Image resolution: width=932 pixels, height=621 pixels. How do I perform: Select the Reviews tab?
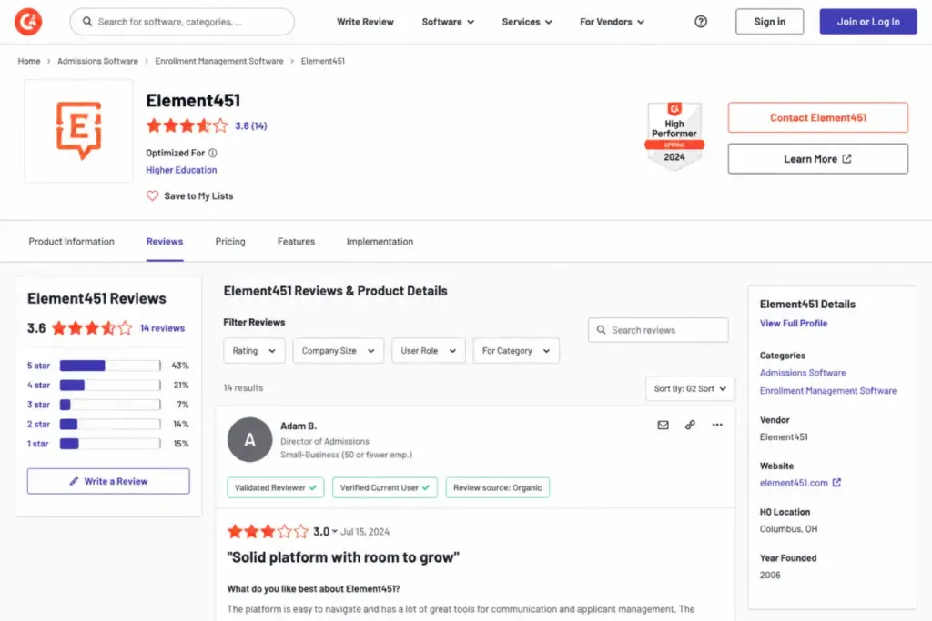pyautogui.click(x=165, y=242)
